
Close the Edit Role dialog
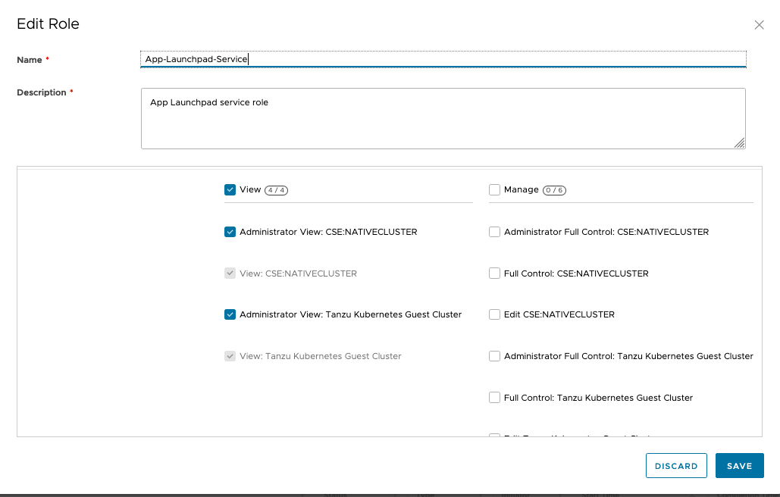(759, 25)
